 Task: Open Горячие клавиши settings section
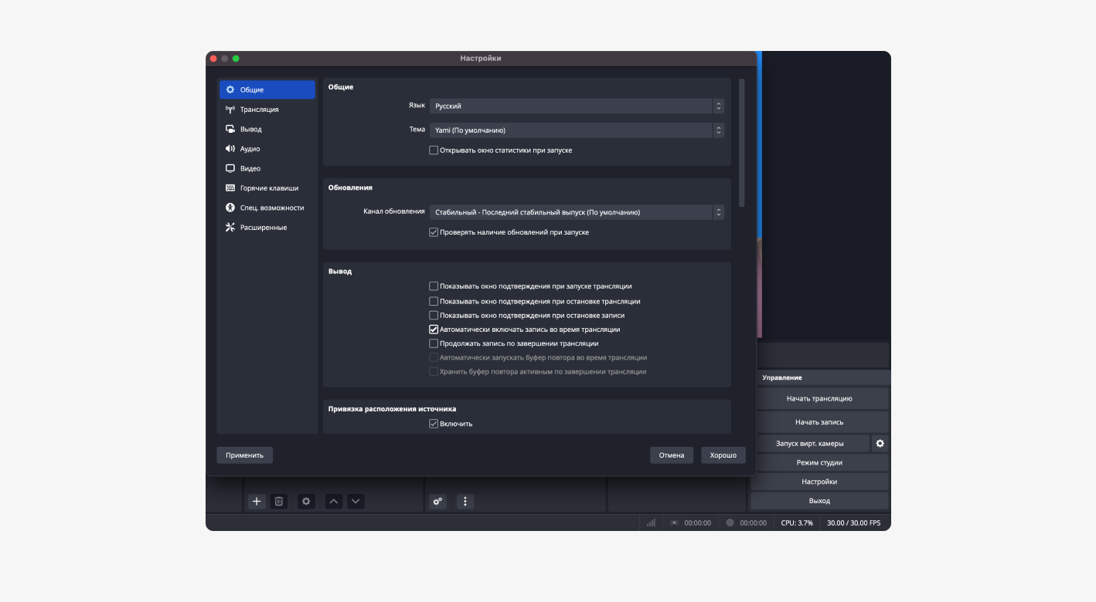click(267, 188)
